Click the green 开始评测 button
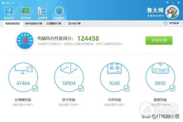The height and width of the screenshot is (122, 183). pyautogui.click(x=159, y=40)
